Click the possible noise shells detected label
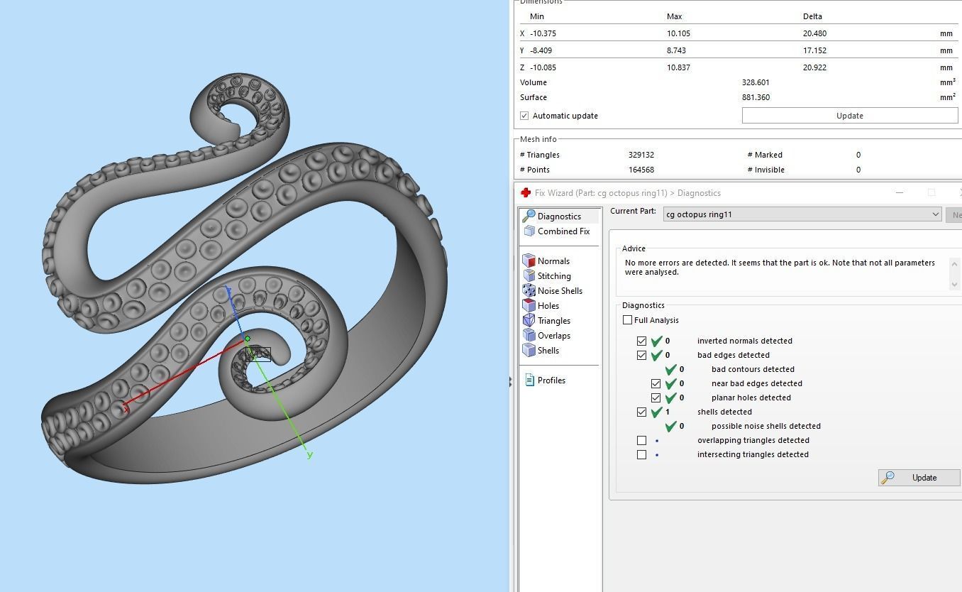962x592 pixels. (x=766, y=426)
